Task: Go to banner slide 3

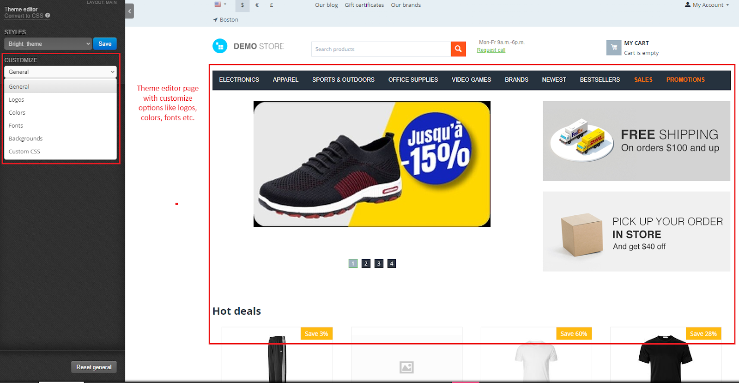Action: [379, 263]
